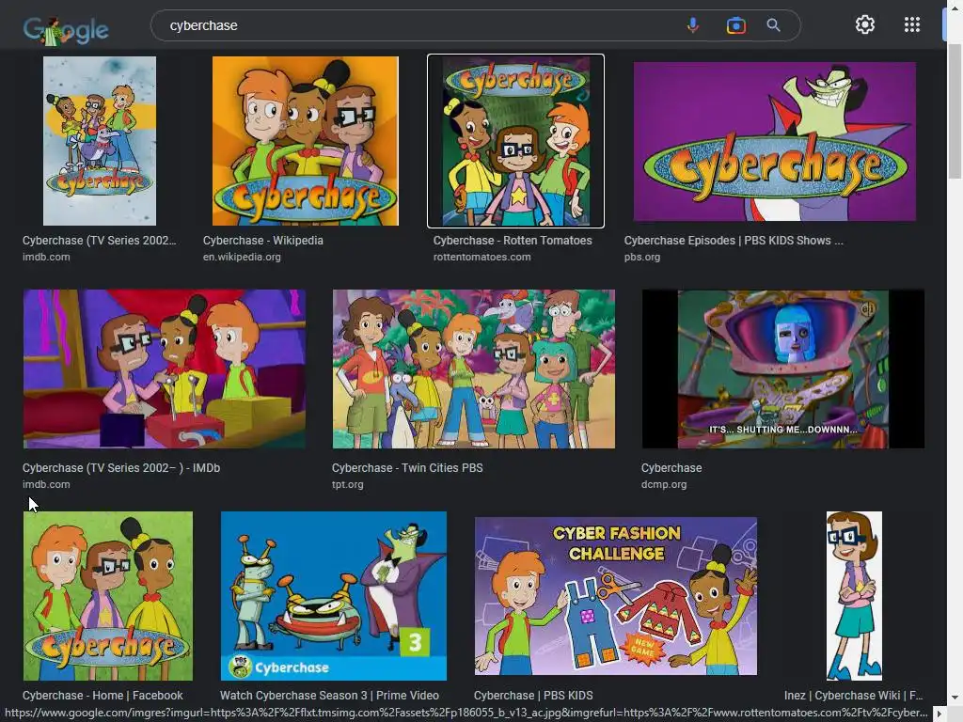
Task: Open the Facebook Cyberchase home image
Action: pyautogui.click(x=108, y=595)
